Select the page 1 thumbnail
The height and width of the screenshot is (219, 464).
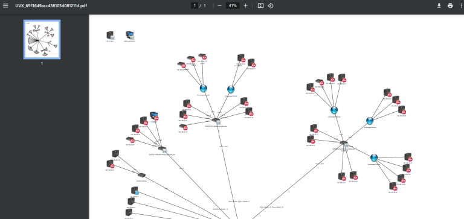42,40
